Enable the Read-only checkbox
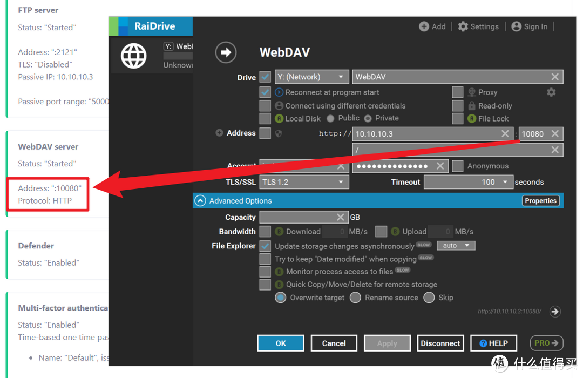 [458, 106]
